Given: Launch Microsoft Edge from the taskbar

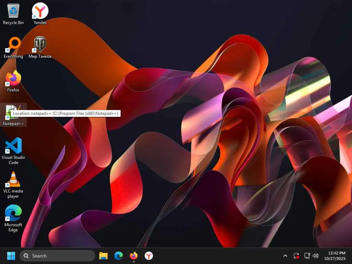Looking at the screenshot, I should coord(119,256).
